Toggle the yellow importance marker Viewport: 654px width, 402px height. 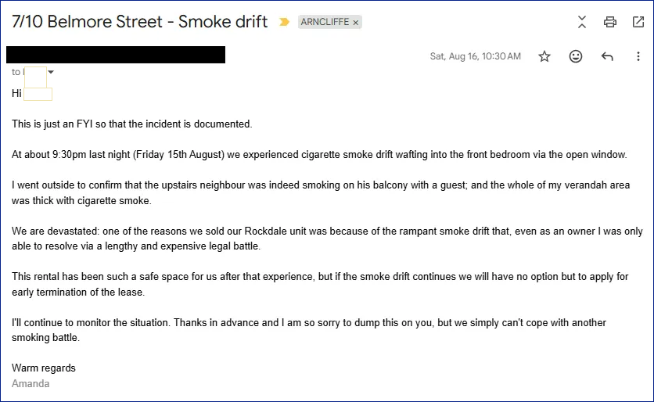(284, 22)
